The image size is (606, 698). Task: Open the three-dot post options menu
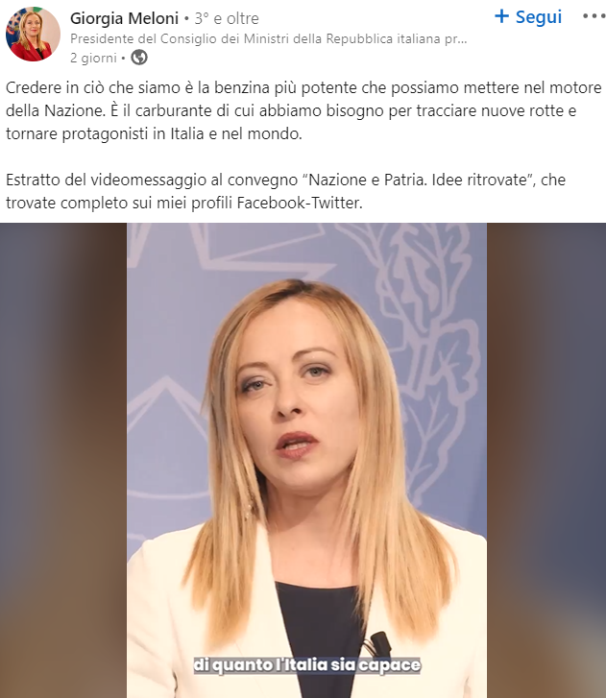click(594, 16)
